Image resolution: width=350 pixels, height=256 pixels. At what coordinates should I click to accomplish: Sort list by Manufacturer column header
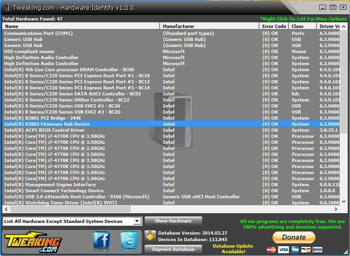[x=210, y=26]
